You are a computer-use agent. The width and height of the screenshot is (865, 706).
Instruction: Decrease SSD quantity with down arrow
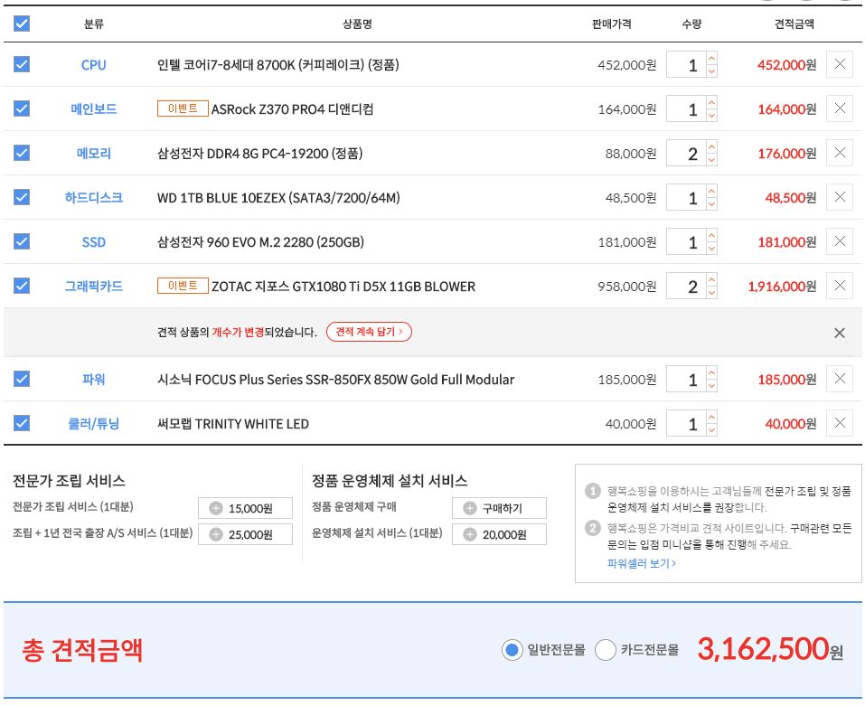click(x=711, y=248)
